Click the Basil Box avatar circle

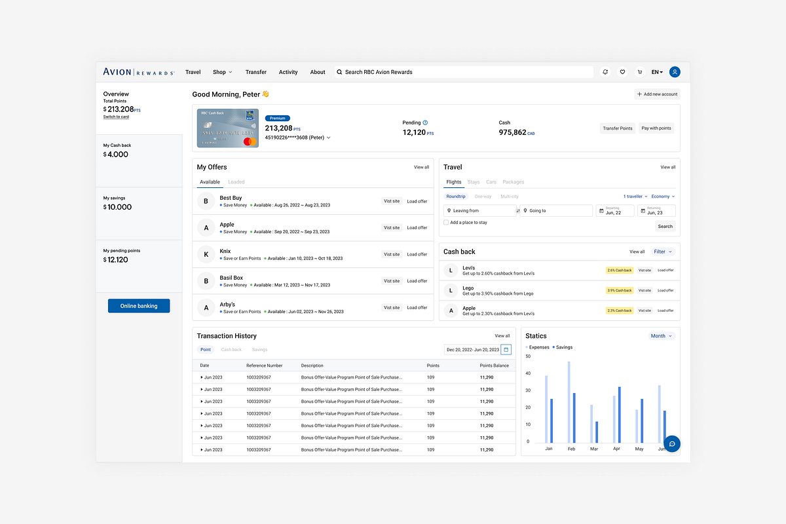pos(206,281)
